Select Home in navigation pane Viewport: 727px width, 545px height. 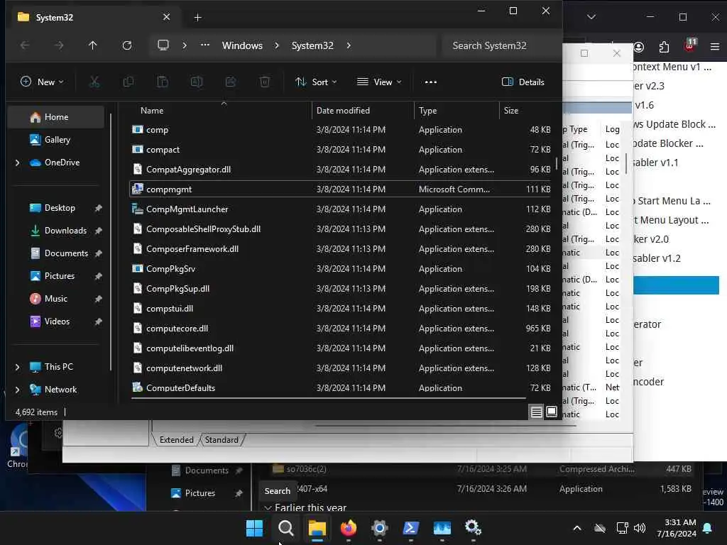pos(56,117)
